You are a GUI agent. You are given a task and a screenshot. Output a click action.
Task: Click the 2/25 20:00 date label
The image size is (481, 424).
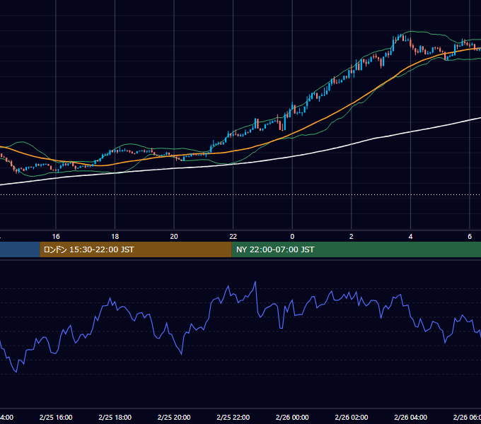[x=174, y=417]
